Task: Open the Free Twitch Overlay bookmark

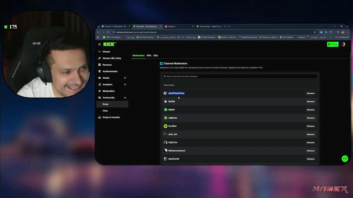Action: (145, 37)
